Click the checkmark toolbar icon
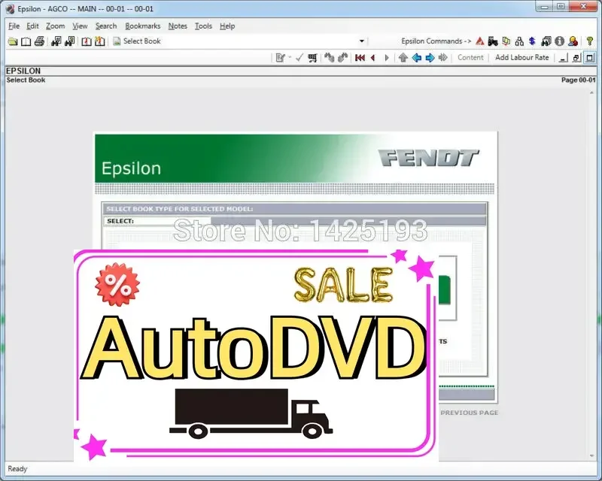 pyautogui.click(x=299, y=58)
